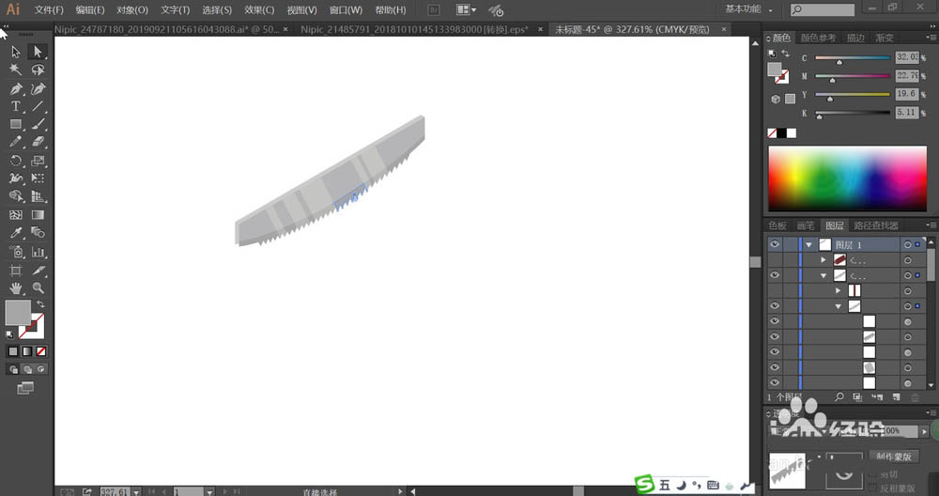Image resolution: width=939 pixels, height=496 pixels.
Task: Switch to the Nipic_21485791 eps document tab
Action: 414,29
